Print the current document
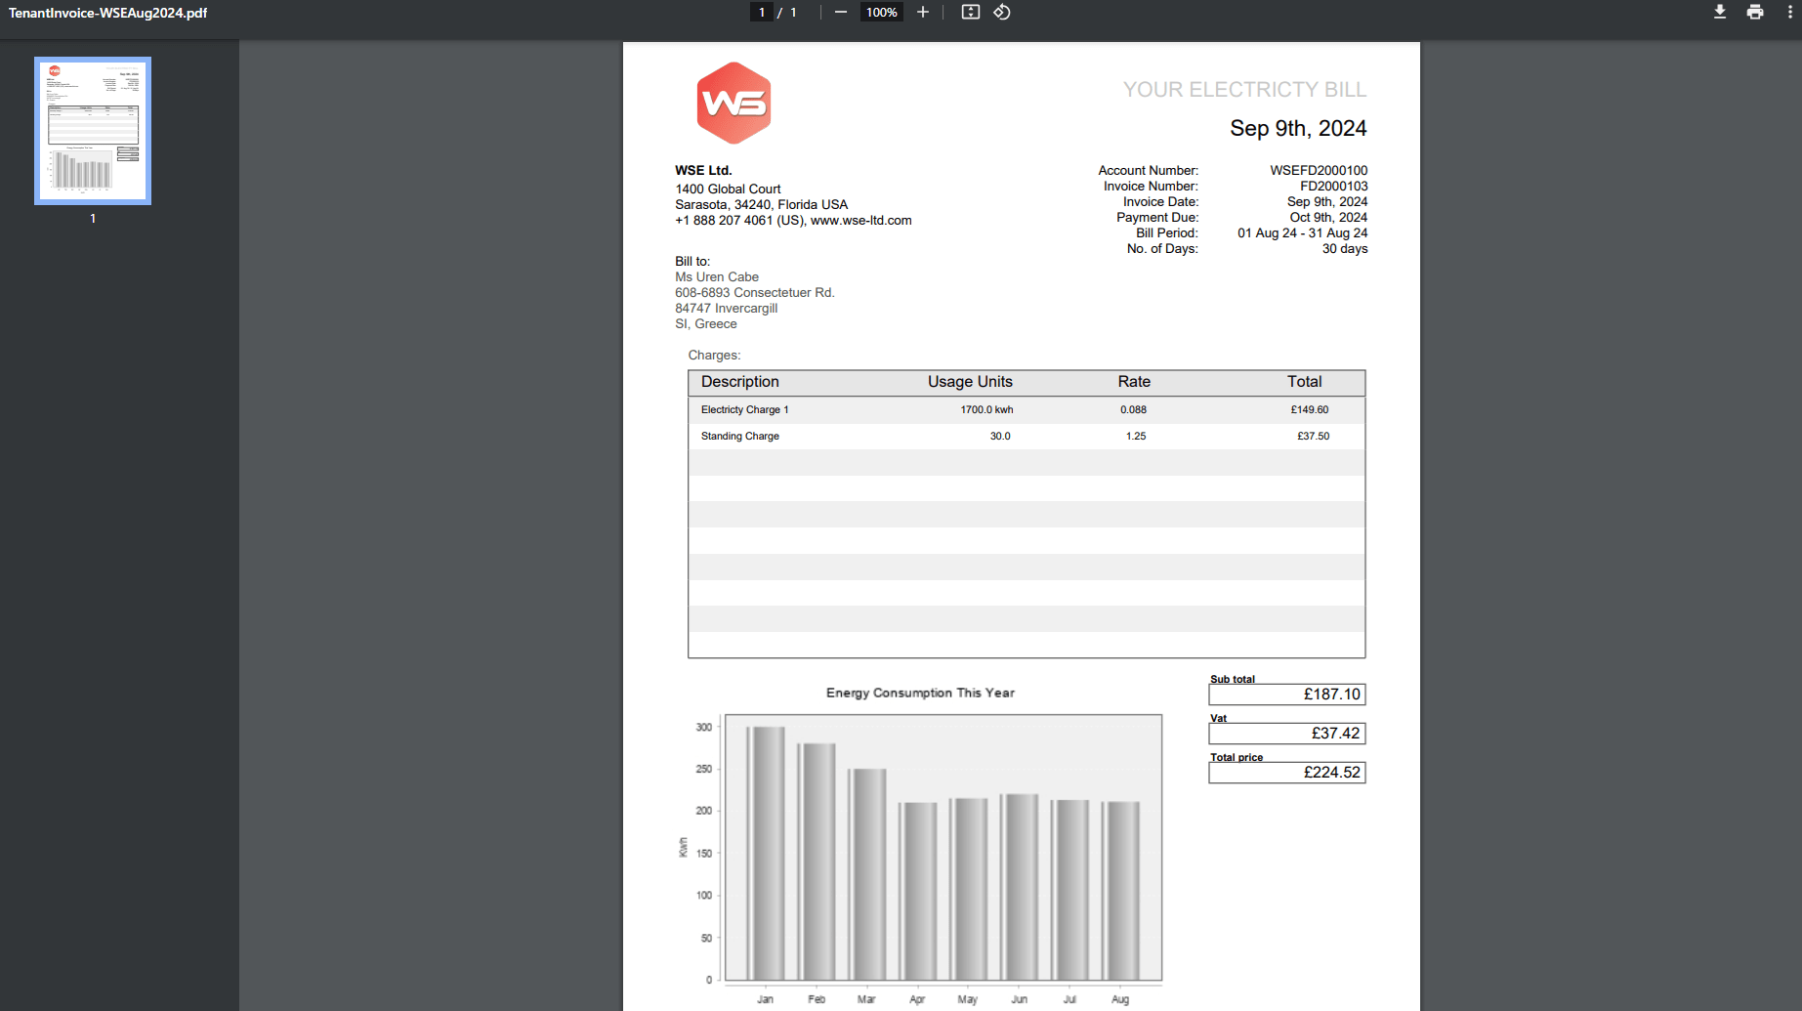The image size is (1802, 1011). pos(1755,13)
